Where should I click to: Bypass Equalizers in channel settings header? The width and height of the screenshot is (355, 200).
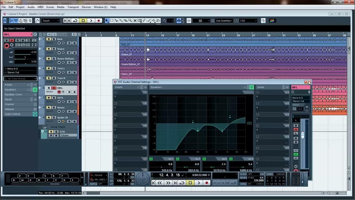pos(252,87)
